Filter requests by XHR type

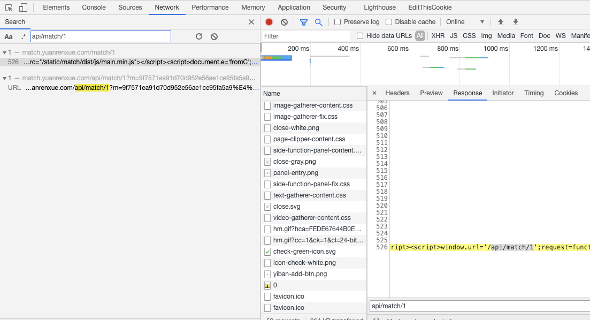coord(438,36)
